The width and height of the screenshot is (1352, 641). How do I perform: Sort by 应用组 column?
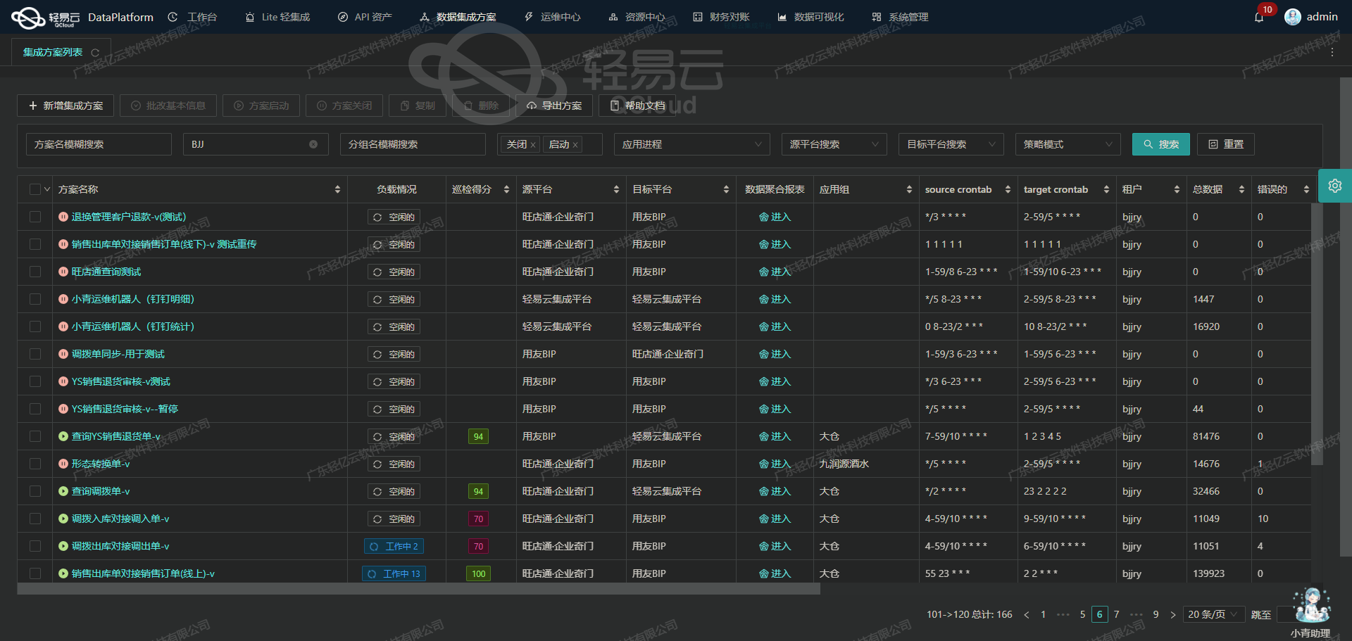(909, 190)
